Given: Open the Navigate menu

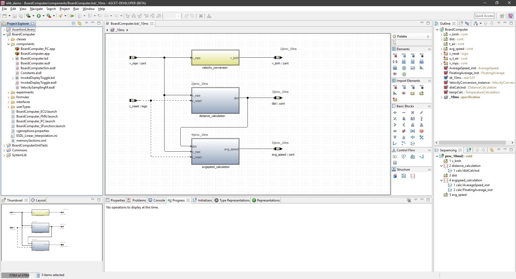Looking at the screenshot, I should pos(36,9).
